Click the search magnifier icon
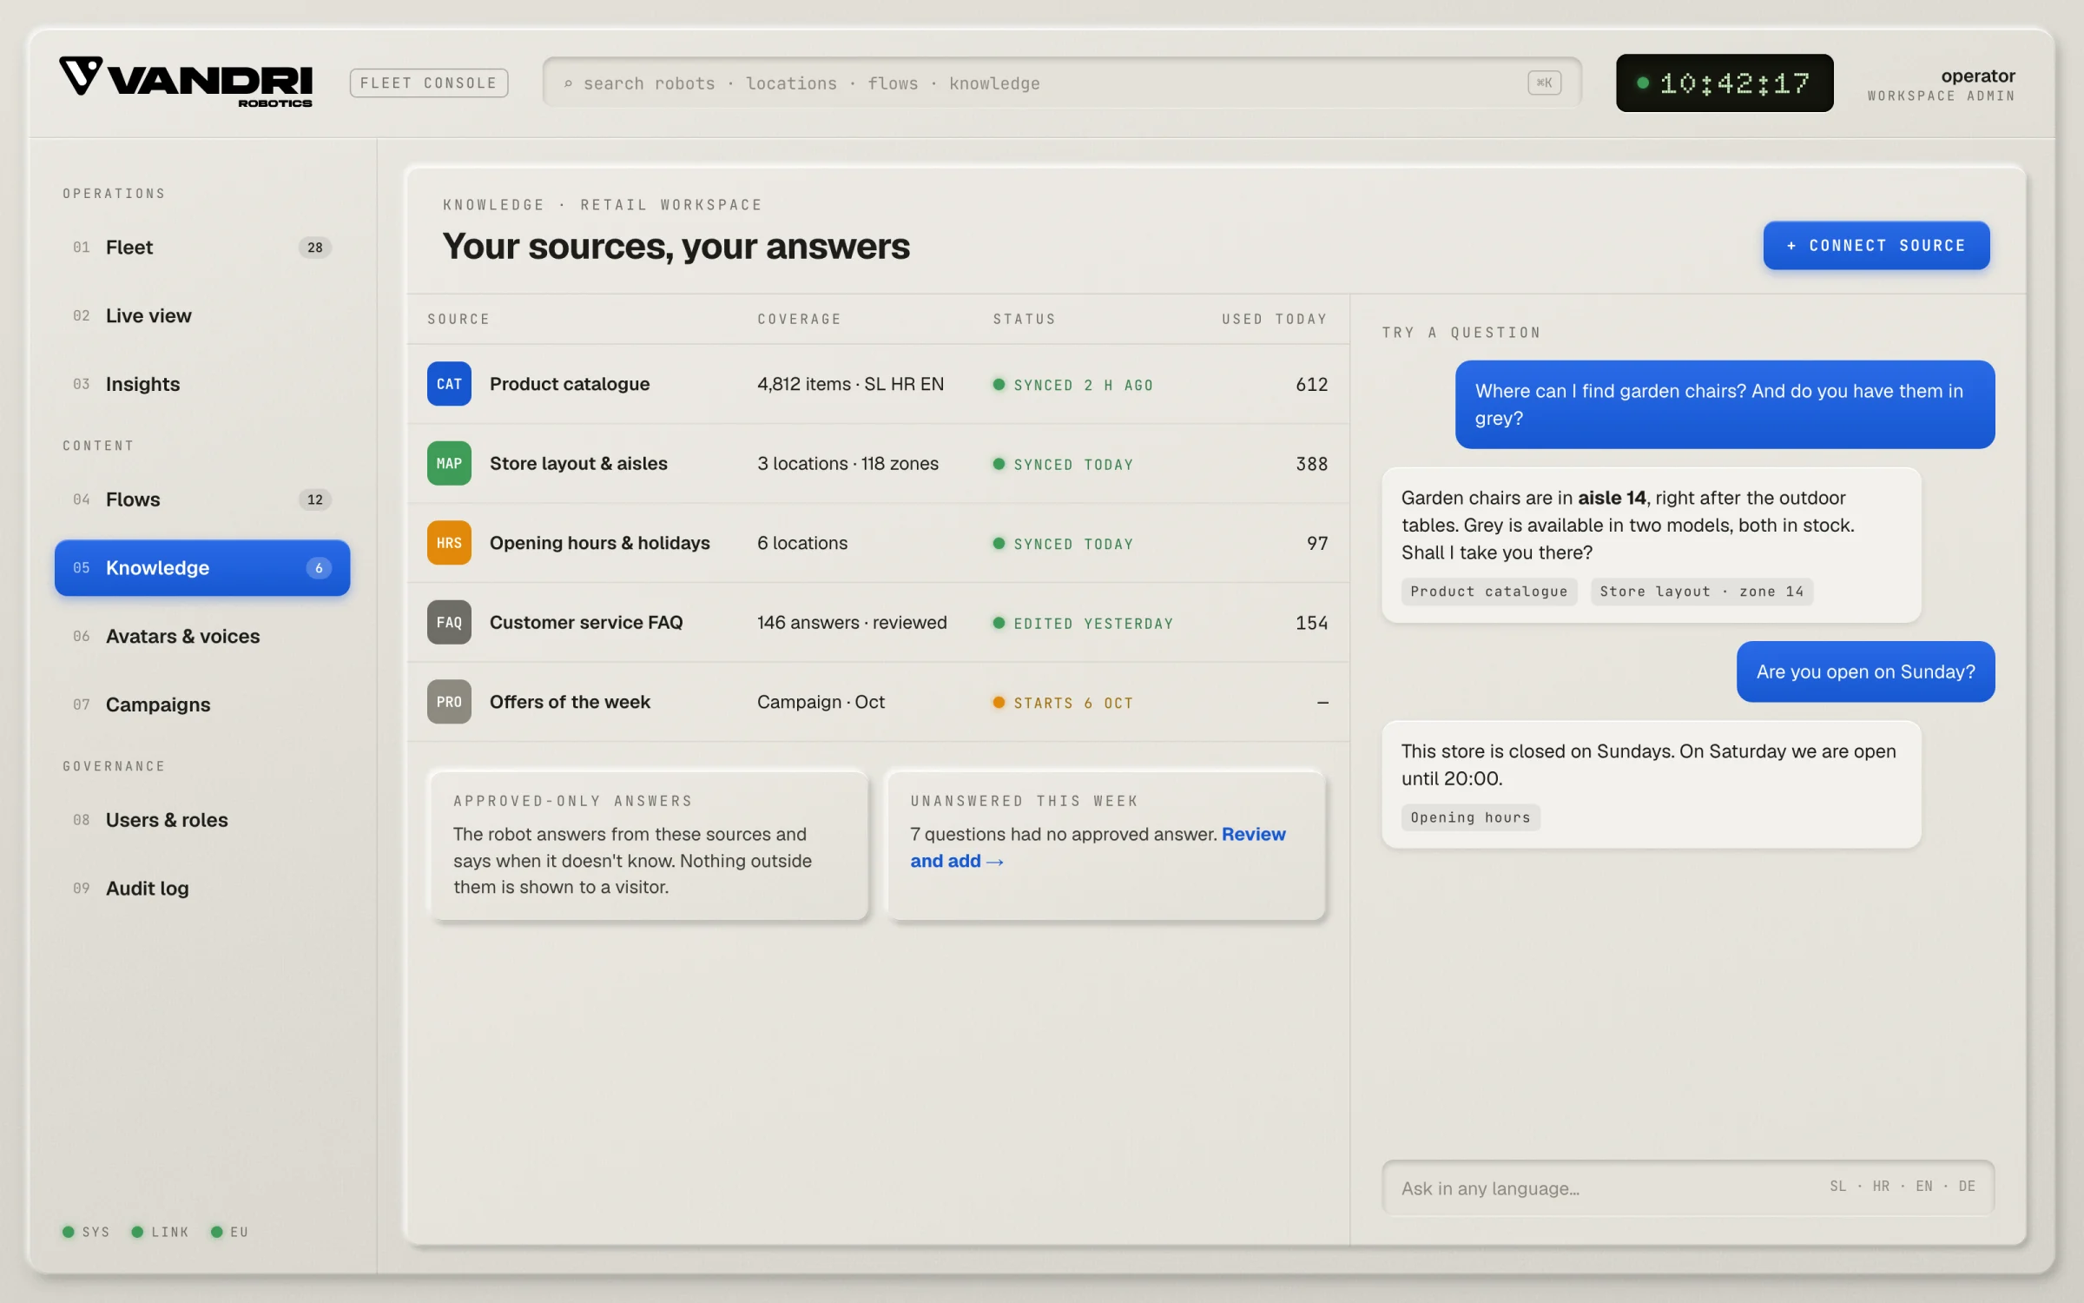 click(568, 83)
